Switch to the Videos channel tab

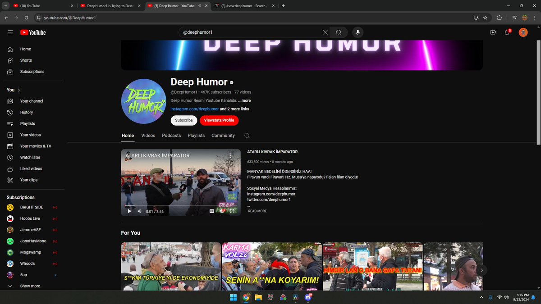tap(148, 136)
